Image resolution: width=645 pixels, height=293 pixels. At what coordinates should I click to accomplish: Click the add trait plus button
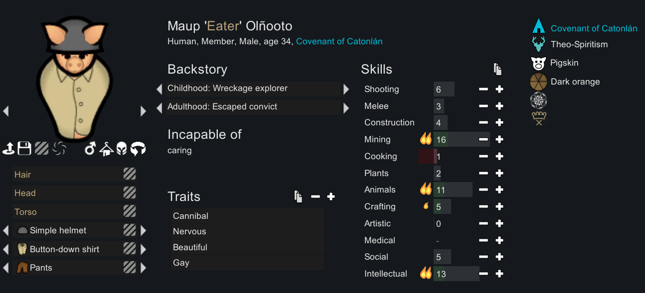click(x=330, y=196)
